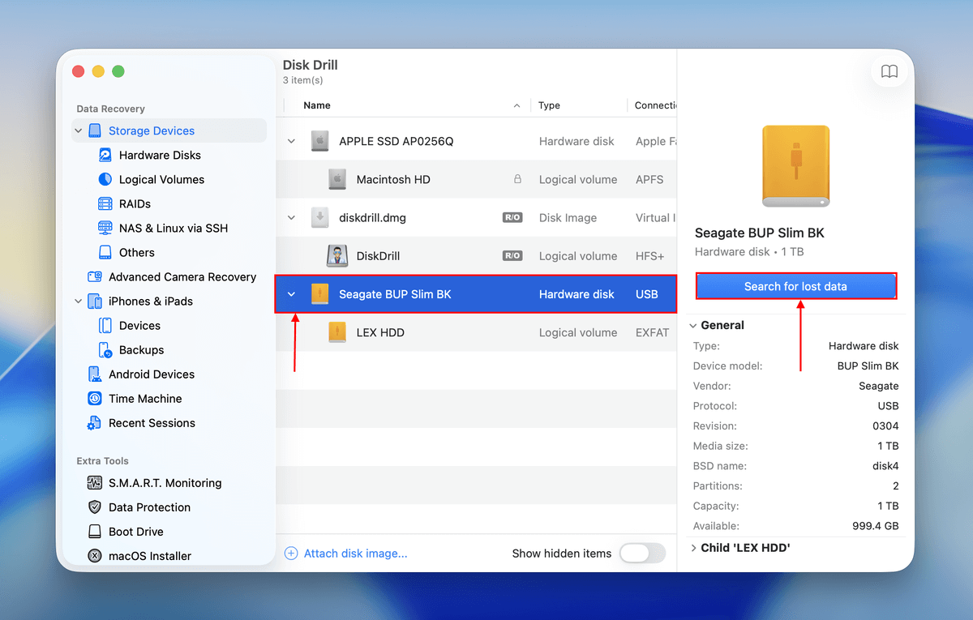Click the Search for lost data button
The image size is (973, 620).
(795, 286)
